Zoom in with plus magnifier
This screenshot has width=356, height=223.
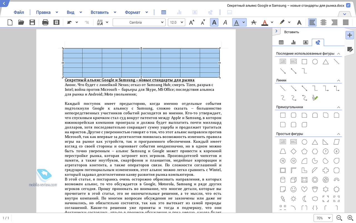click(350, 218)
